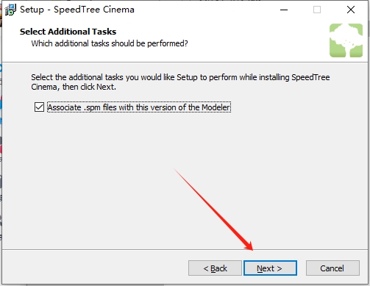Click the blank white header area beside subtitle

(x=257, y=43)
